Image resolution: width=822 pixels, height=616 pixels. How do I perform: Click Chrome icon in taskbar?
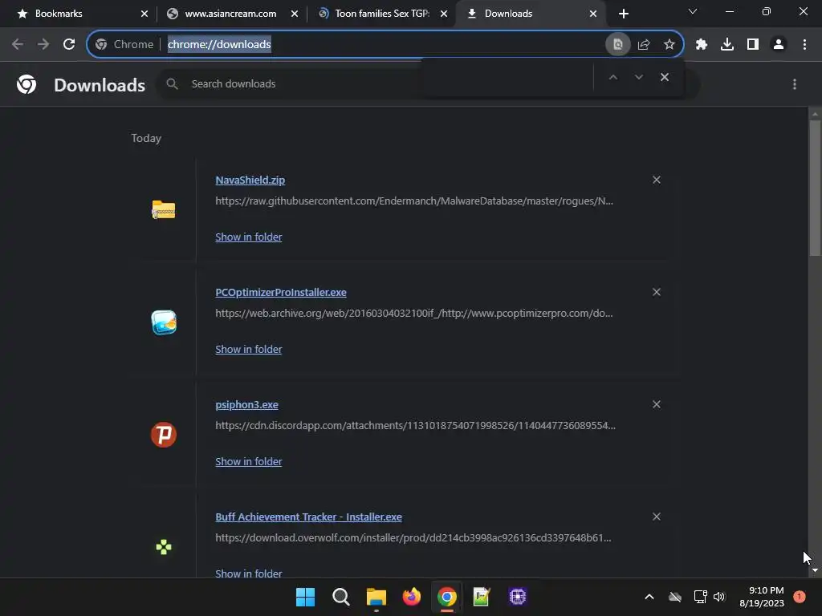447,597
